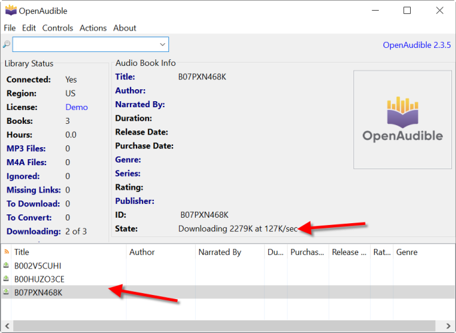Click the Series info label
Viewport: 456px width, 333px height.
click(128, 173)
